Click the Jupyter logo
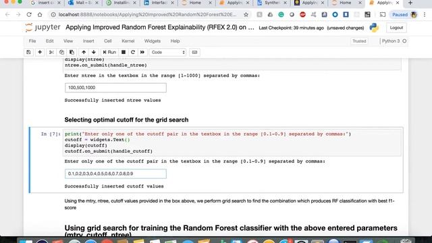This screenshot has width=432, height=243. click(43, 27)
